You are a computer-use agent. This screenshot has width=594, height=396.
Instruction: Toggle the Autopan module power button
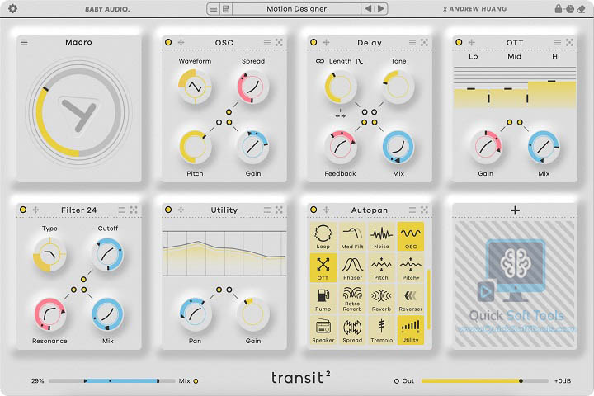(x=313, y=210)
